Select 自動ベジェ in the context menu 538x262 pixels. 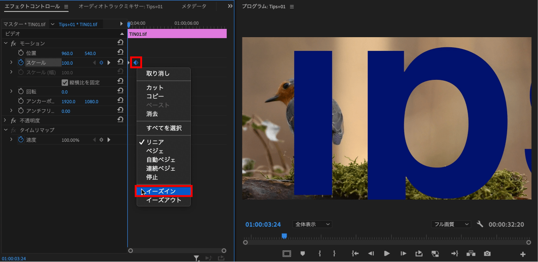[164, 160]
